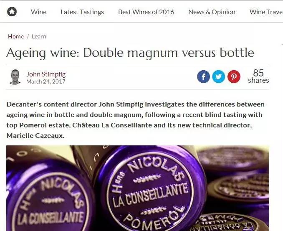Click the article intro paragraph
This screenshot has width=283, height=231.
(136, 120)
